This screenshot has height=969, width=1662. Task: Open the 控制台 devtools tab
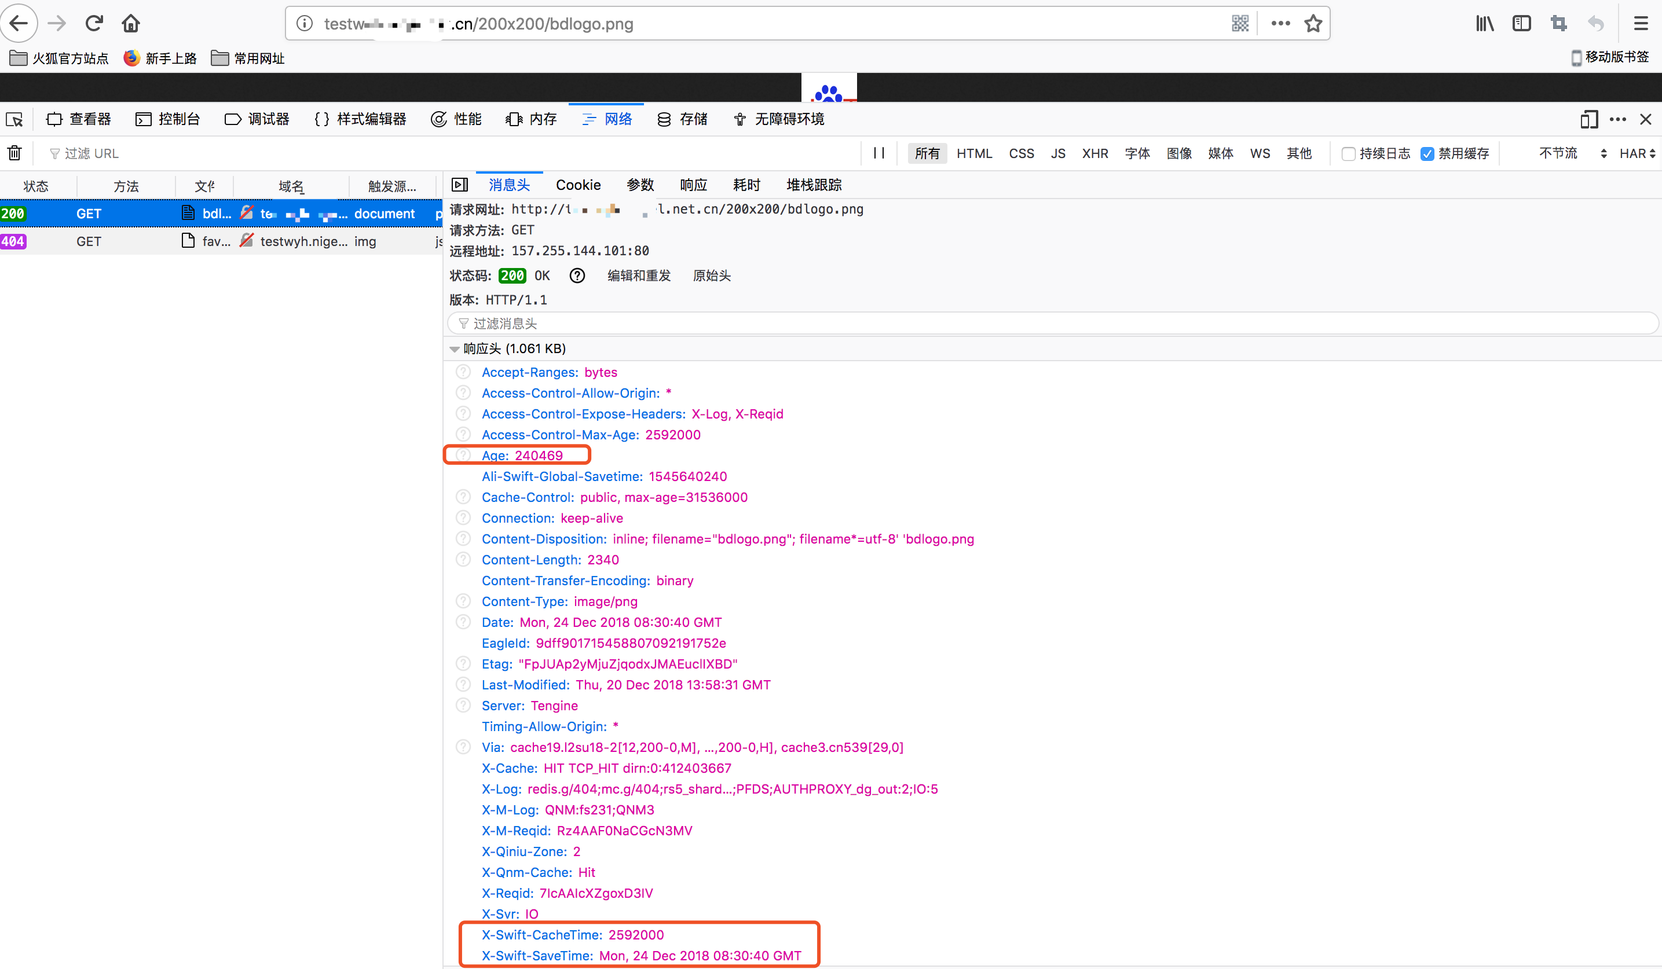click(x=167, y=119)
